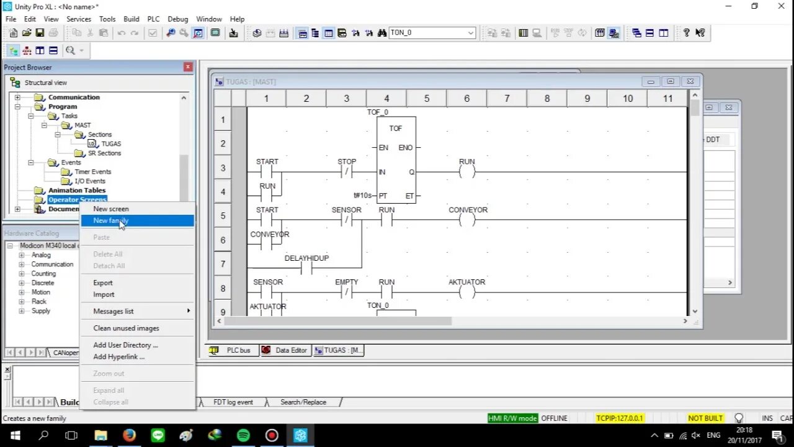Choose Clean unused images

pos(138,328)
